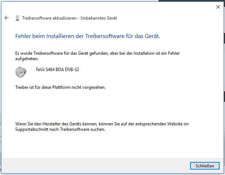Image resolution: width=225 pixels, height=175 pixels.
Task: Click the word 'aufgetreten.' on the second line
Action: point(27,59)
